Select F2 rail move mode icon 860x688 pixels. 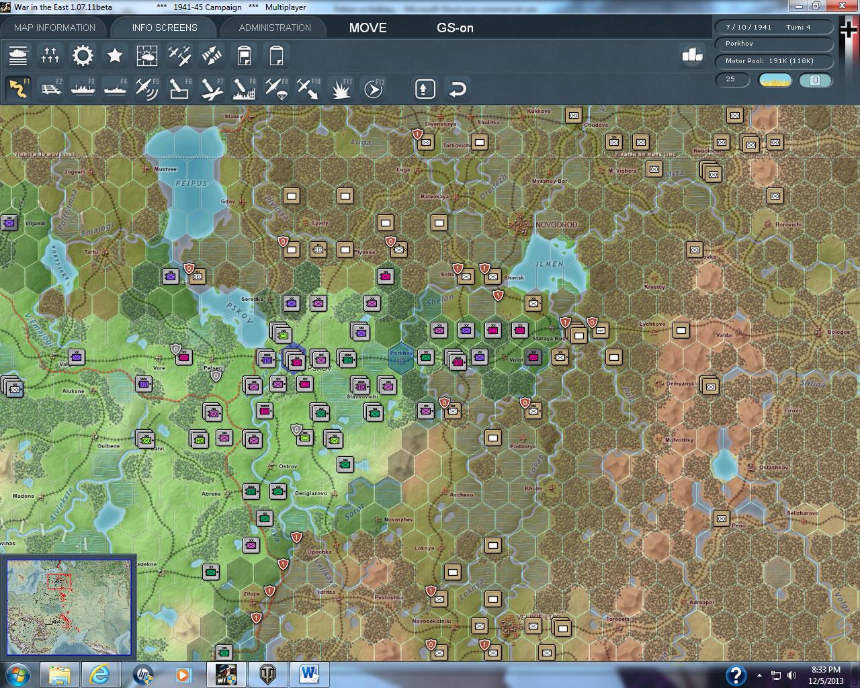(50, 89)
